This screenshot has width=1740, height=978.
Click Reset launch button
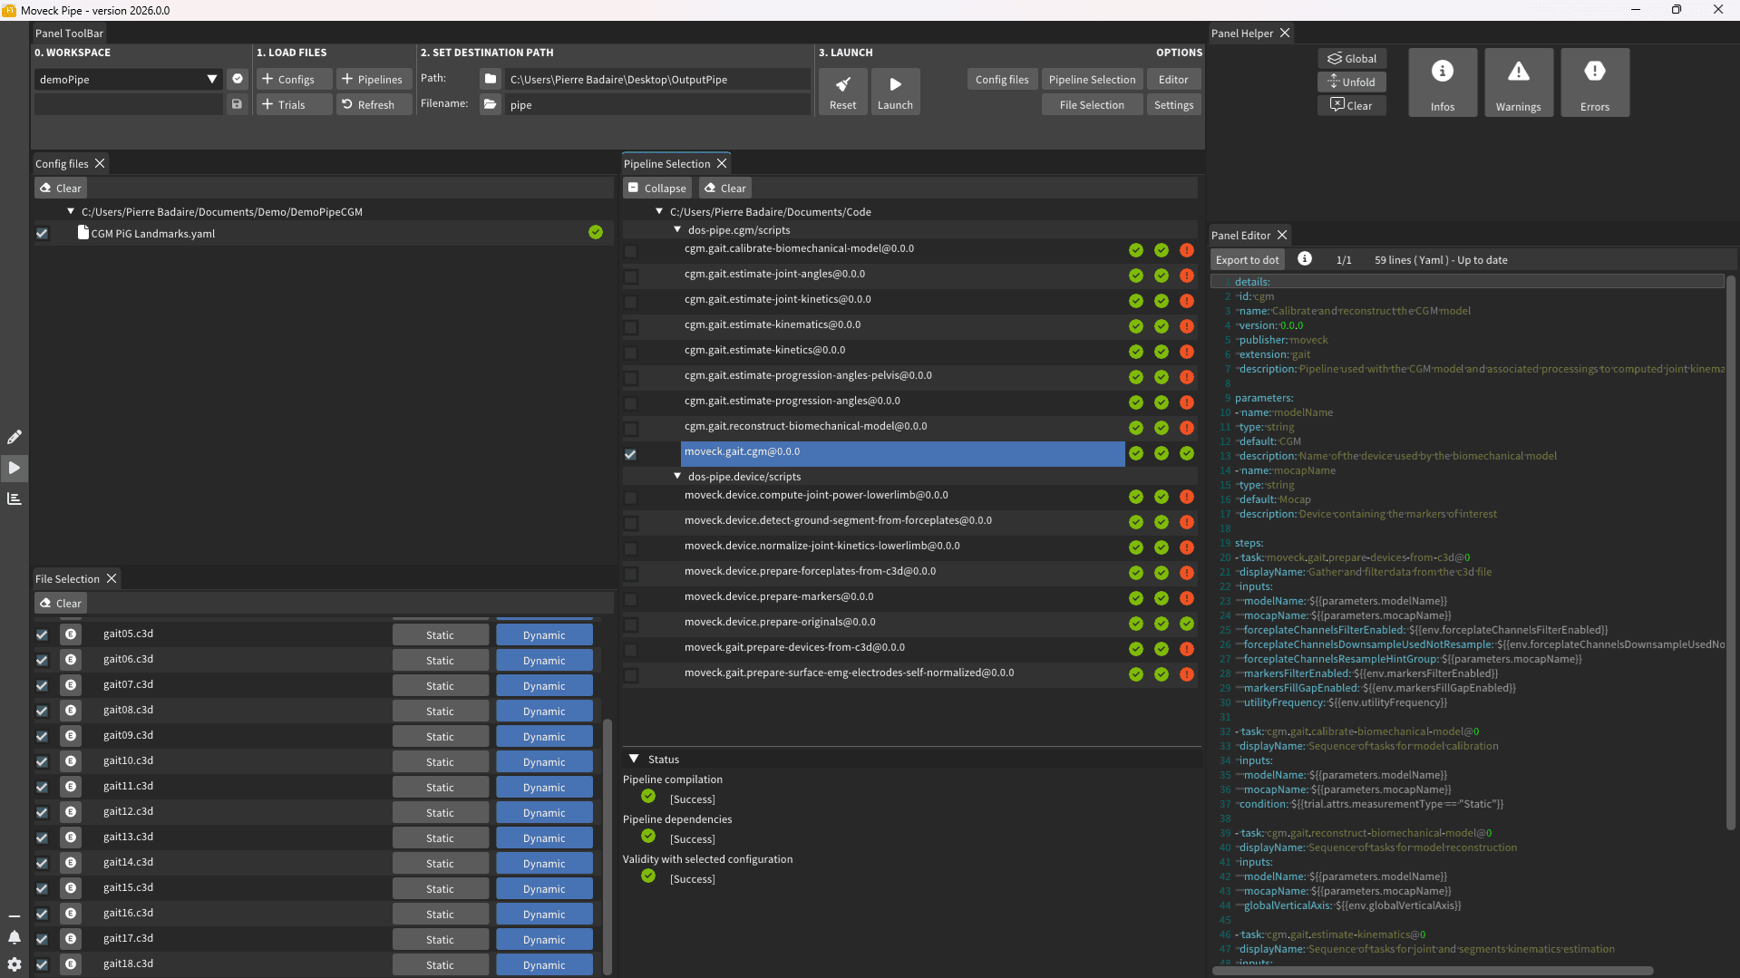(842, 92)
